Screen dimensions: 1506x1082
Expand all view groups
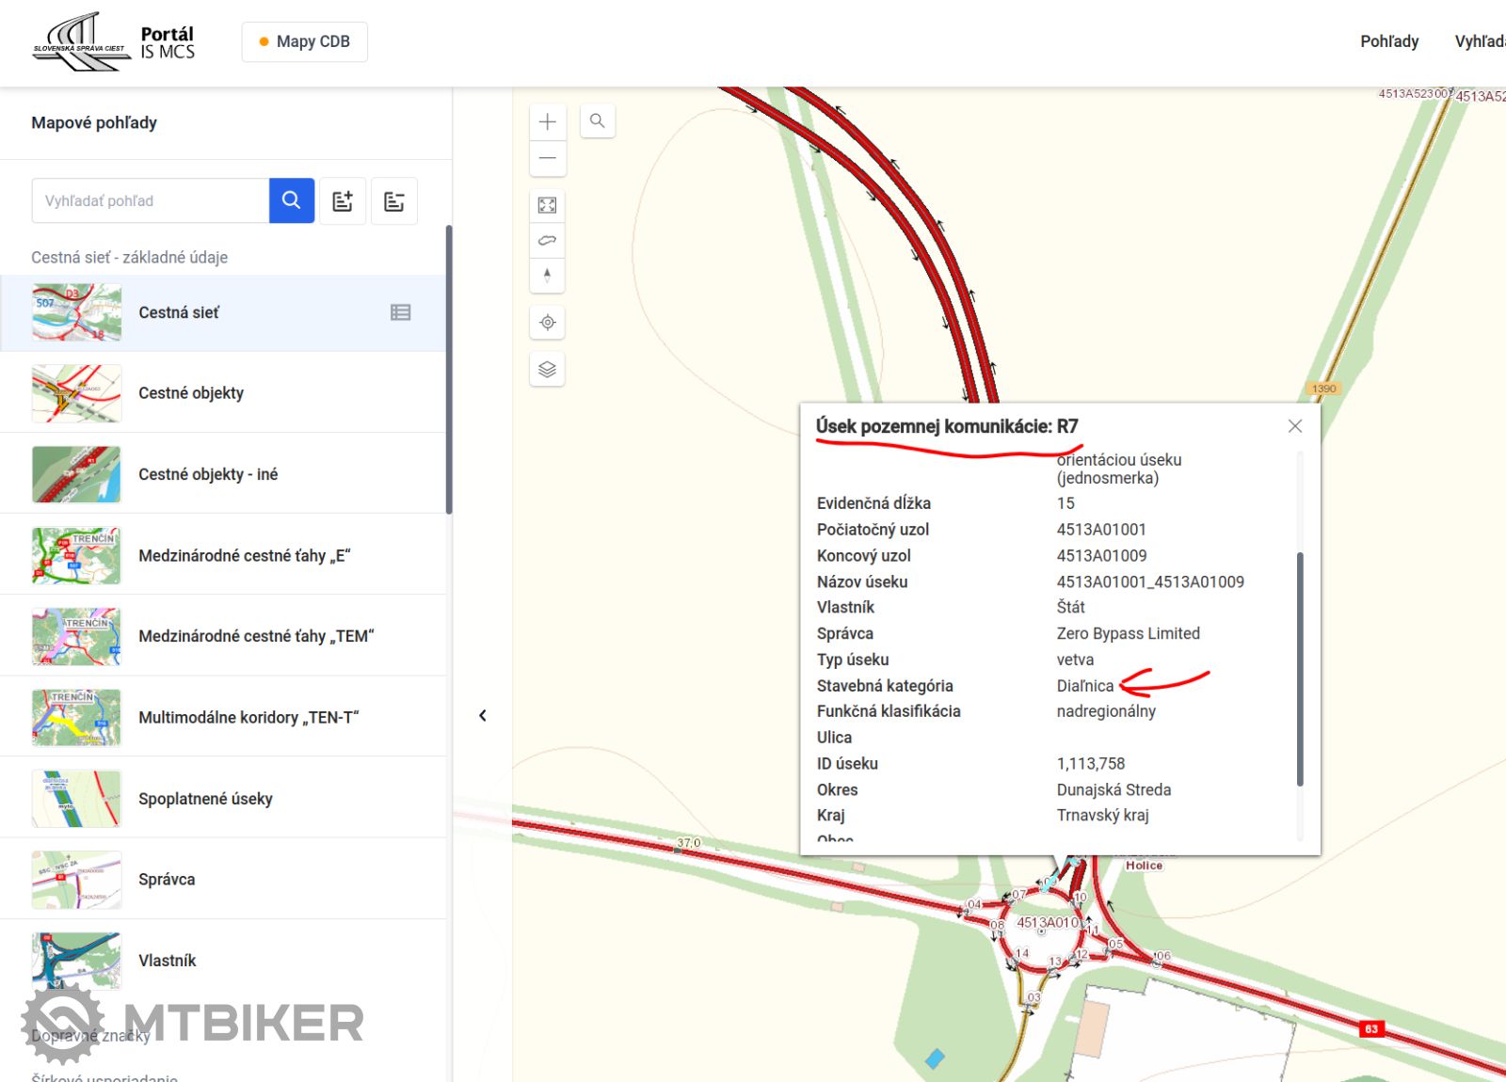(x=343, y=201)
